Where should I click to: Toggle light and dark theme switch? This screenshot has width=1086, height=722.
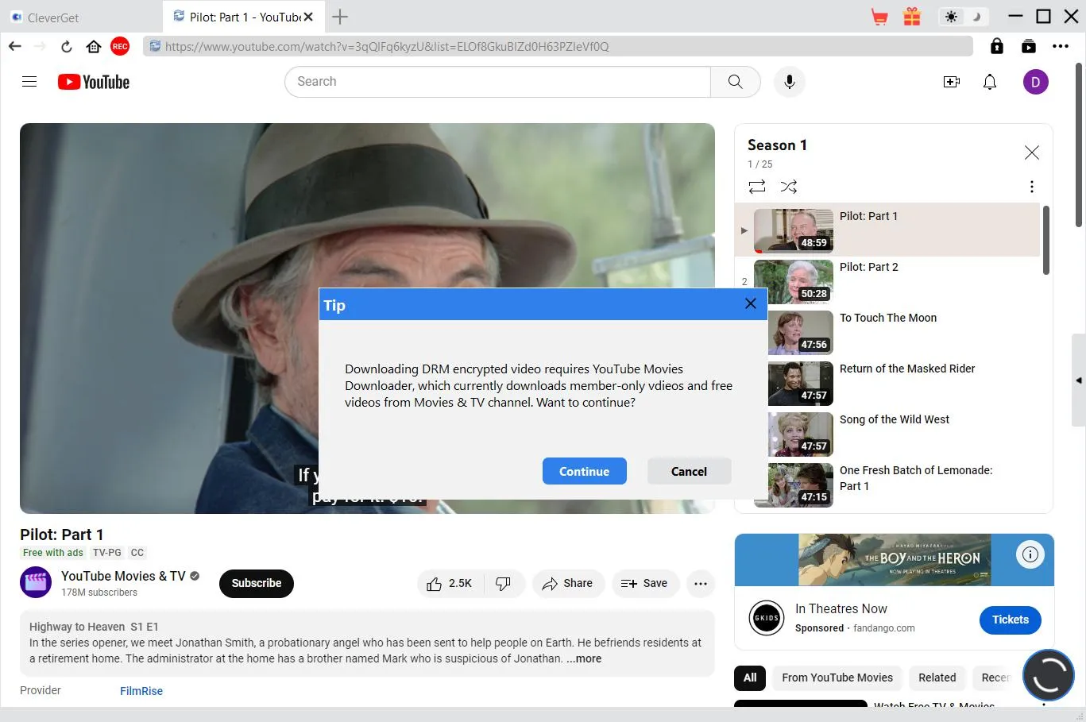coord(963,17)
